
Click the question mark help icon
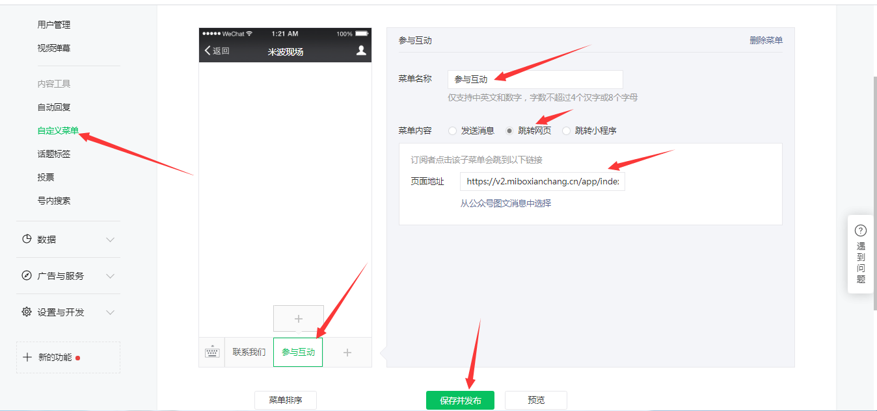pyautogui.click(x=861, y=230)
